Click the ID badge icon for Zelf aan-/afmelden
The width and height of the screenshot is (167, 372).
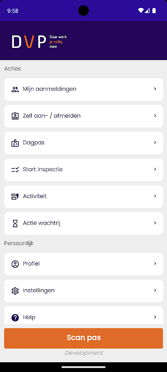pyautogui.click(x=15, y=116)
